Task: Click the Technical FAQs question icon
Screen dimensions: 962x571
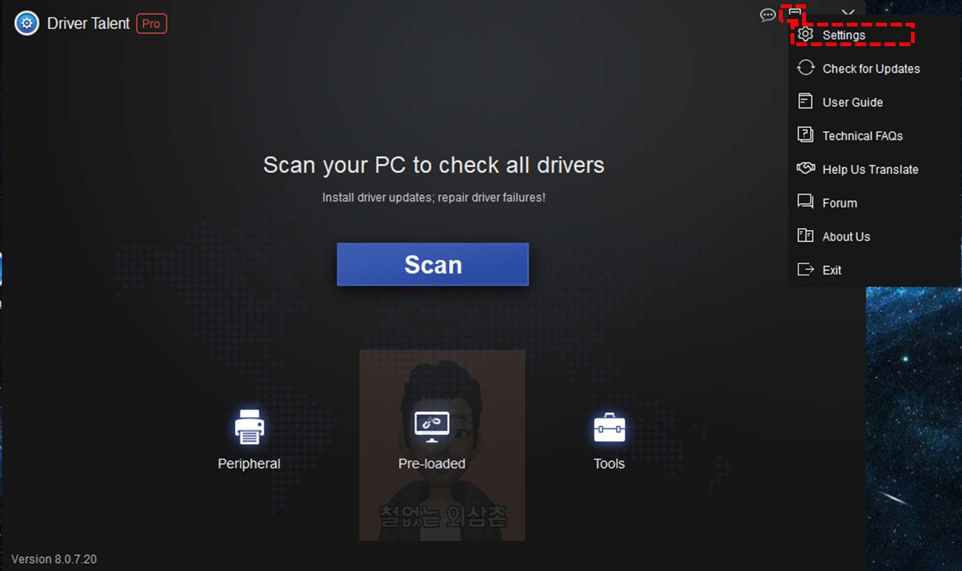Action: [805, 134]
